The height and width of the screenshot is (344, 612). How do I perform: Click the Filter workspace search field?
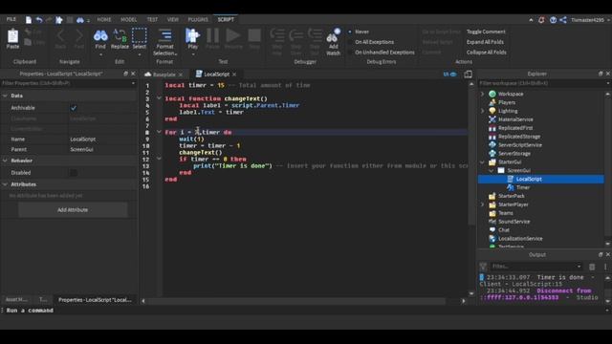pyautogui.click(x=543, y=83)
